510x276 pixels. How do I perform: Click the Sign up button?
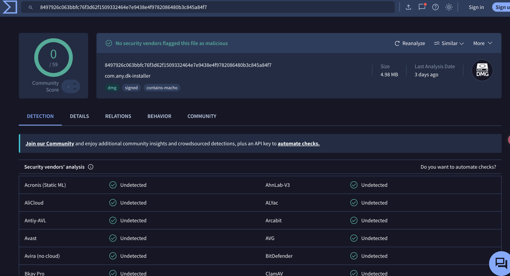[x=501, y=7]
